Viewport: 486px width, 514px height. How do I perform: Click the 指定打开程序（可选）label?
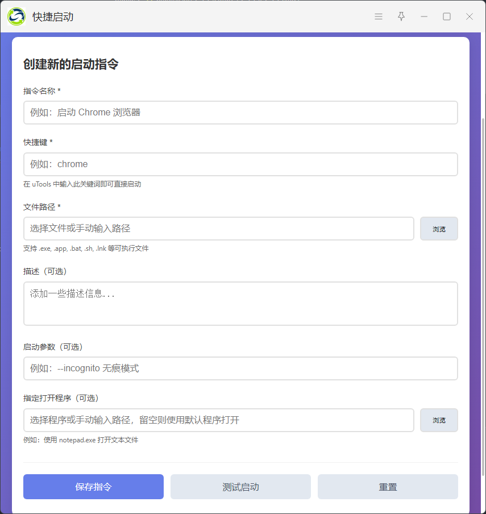pos(61,398)
